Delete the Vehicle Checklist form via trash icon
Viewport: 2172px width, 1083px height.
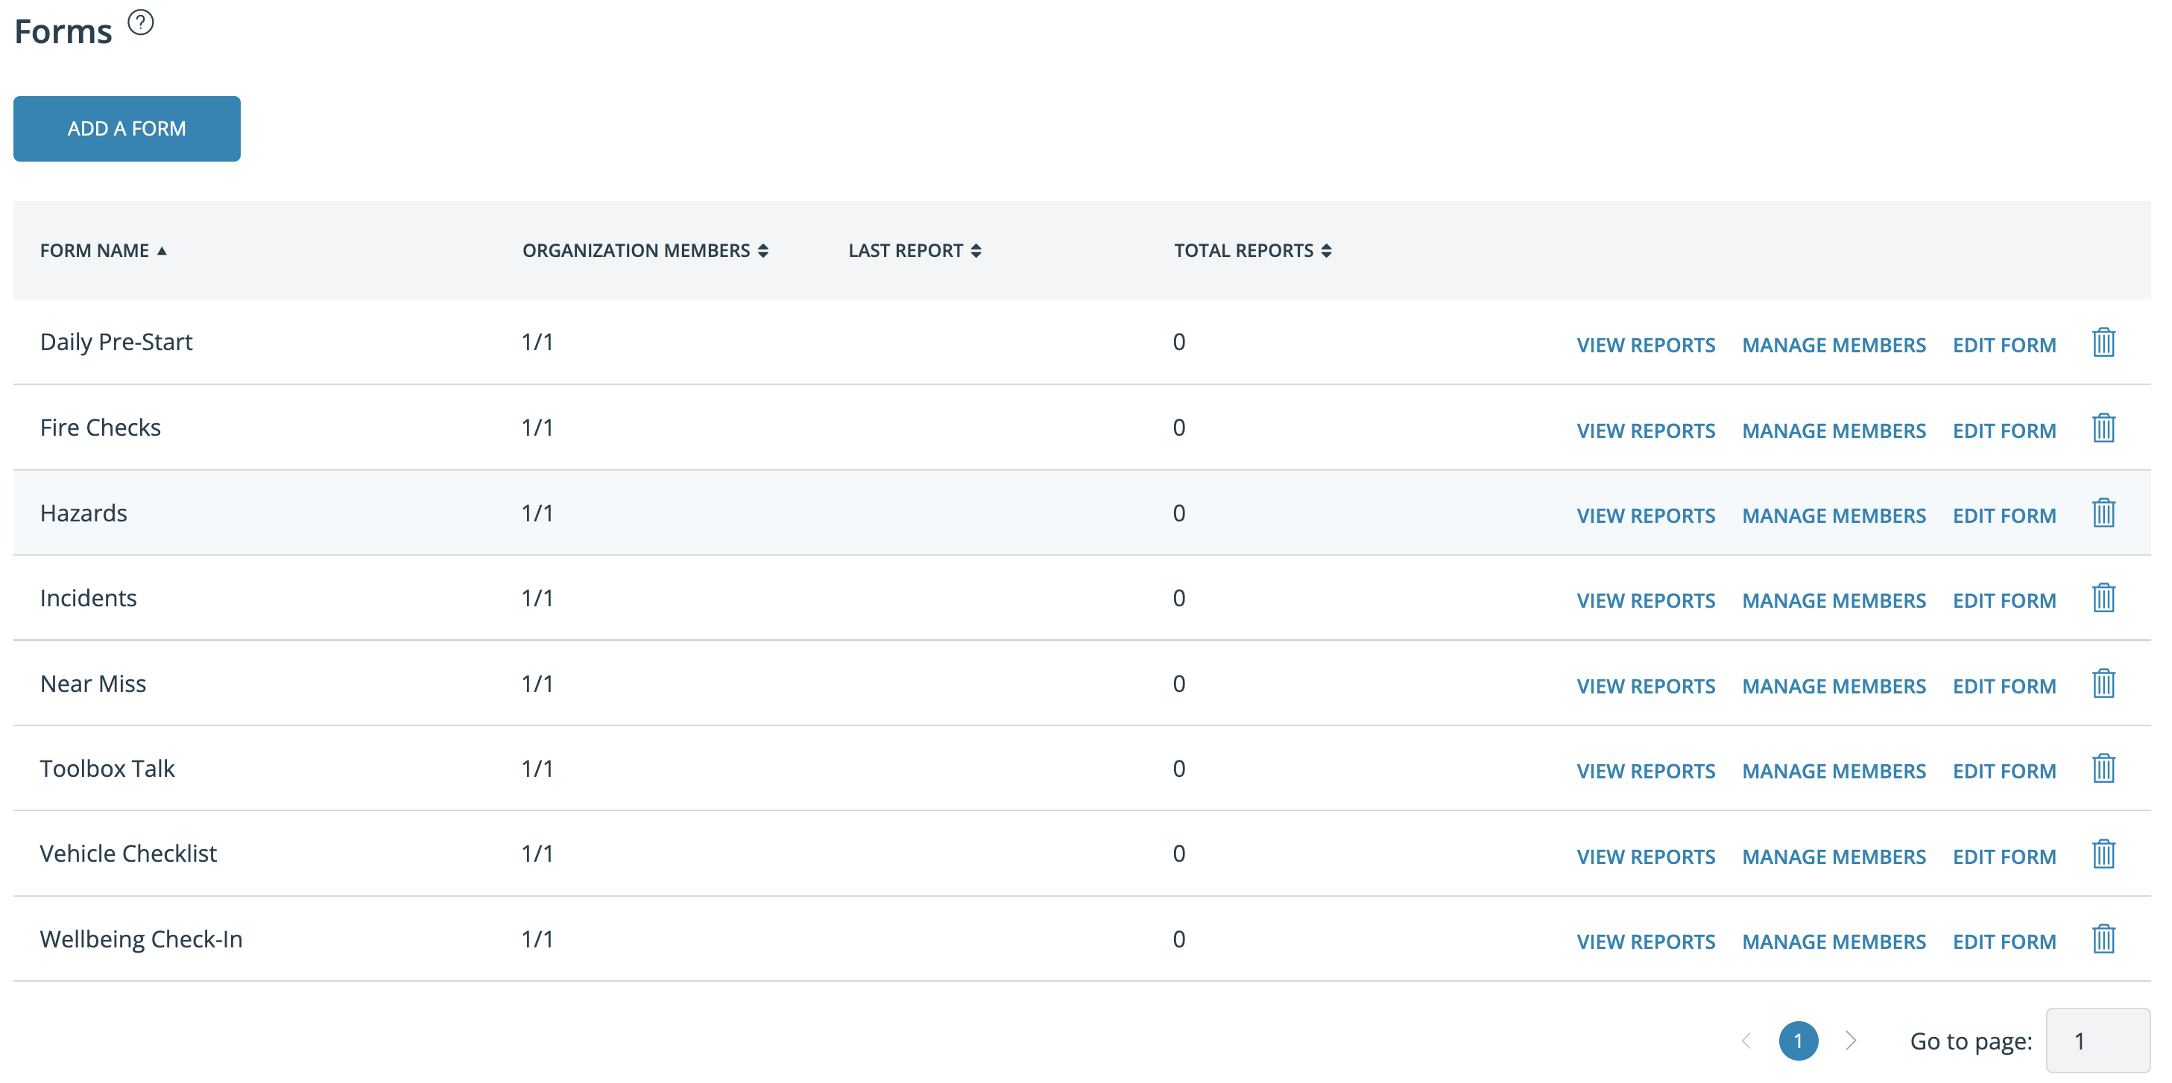(2103, 854)
